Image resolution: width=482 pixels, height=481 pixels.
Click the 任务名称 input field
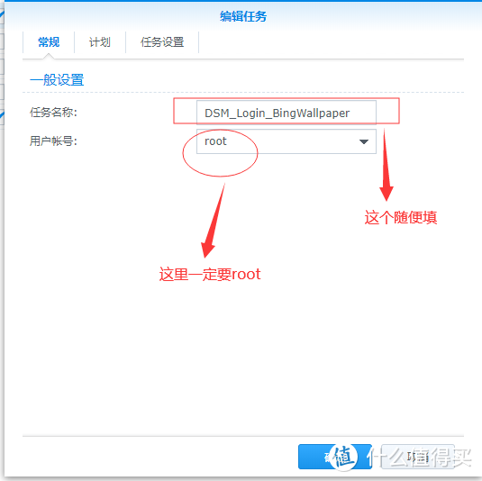pos(286,113)
